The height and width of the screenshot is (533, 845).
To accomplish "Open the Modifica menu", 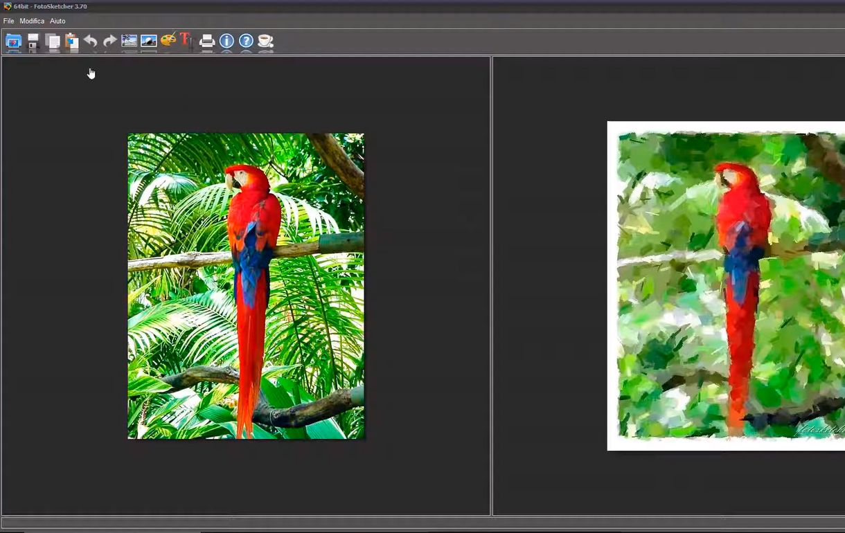I will point(32,21).
